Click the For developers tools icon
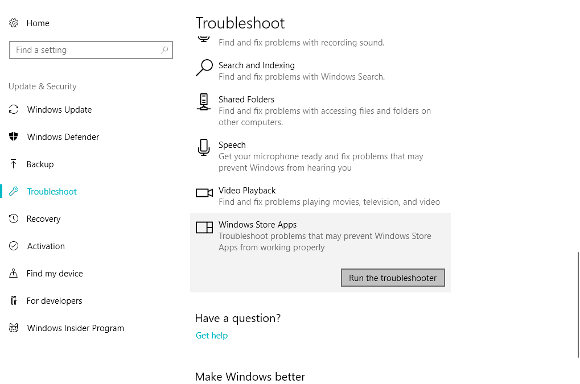Viewport: 580px width, 384px height. click(14, 300)
